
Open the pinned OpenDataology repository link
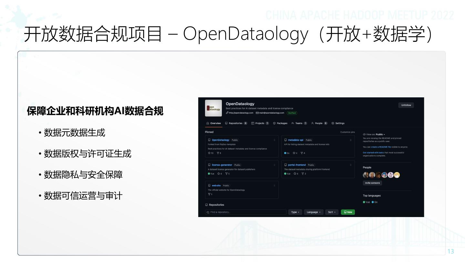pyautogui.click(x=221, y=140)
